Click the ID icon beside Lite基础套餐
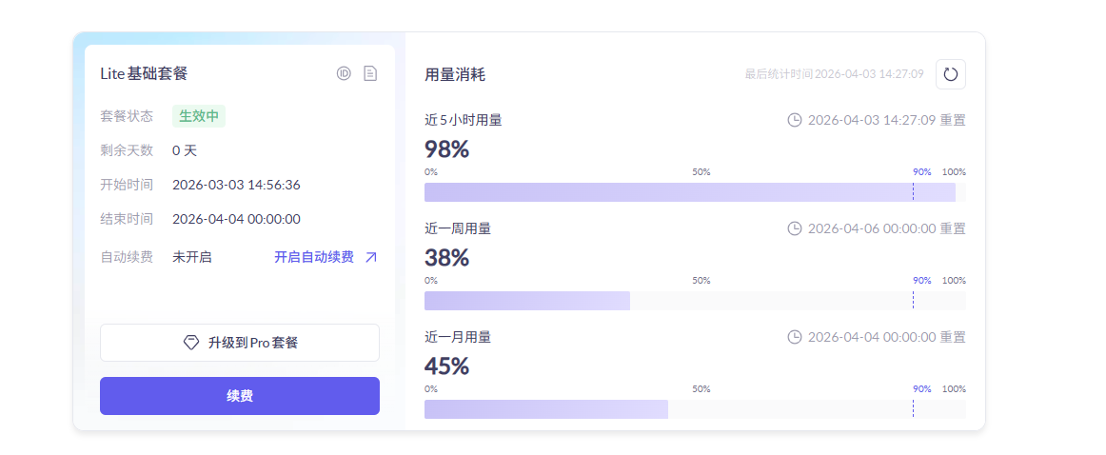 click(x=344, y=73)
